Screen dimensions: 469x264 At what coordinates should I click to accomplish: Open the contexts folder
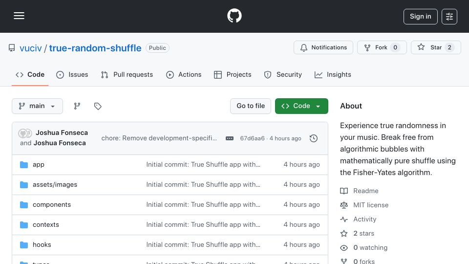(x=46, y=224)
